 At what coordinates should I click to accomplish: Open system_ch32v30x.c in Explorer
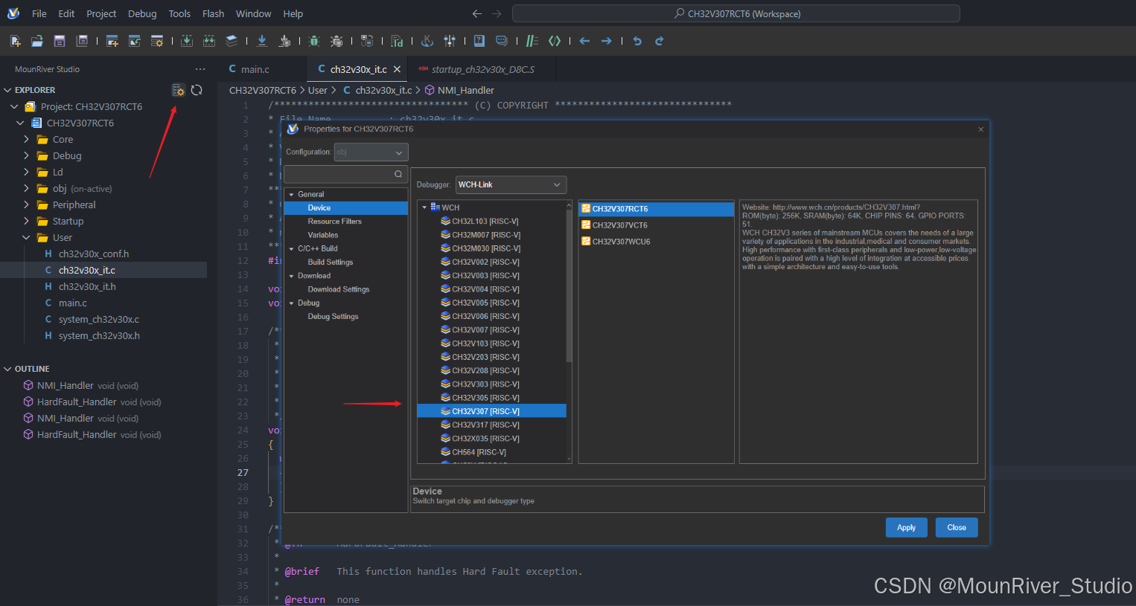click(98, 319)
